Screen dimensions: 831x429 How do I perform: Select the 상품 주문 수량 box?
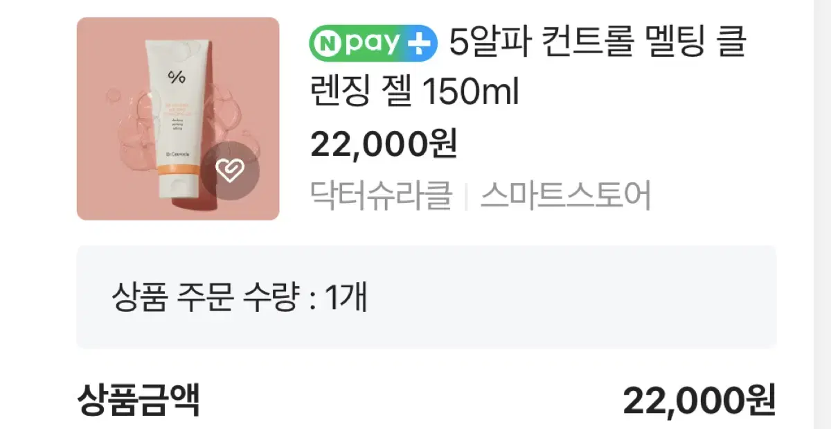point(426,297)
